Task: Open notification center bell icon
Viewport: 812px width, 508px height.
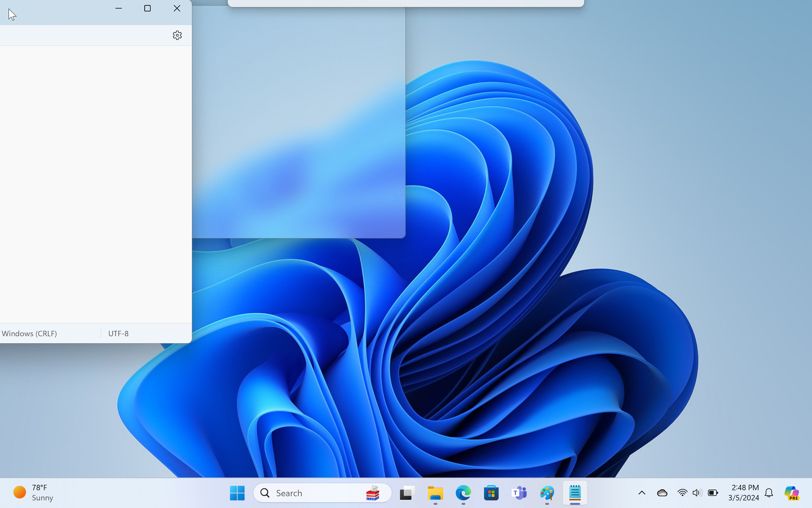Action: point(769,493)
